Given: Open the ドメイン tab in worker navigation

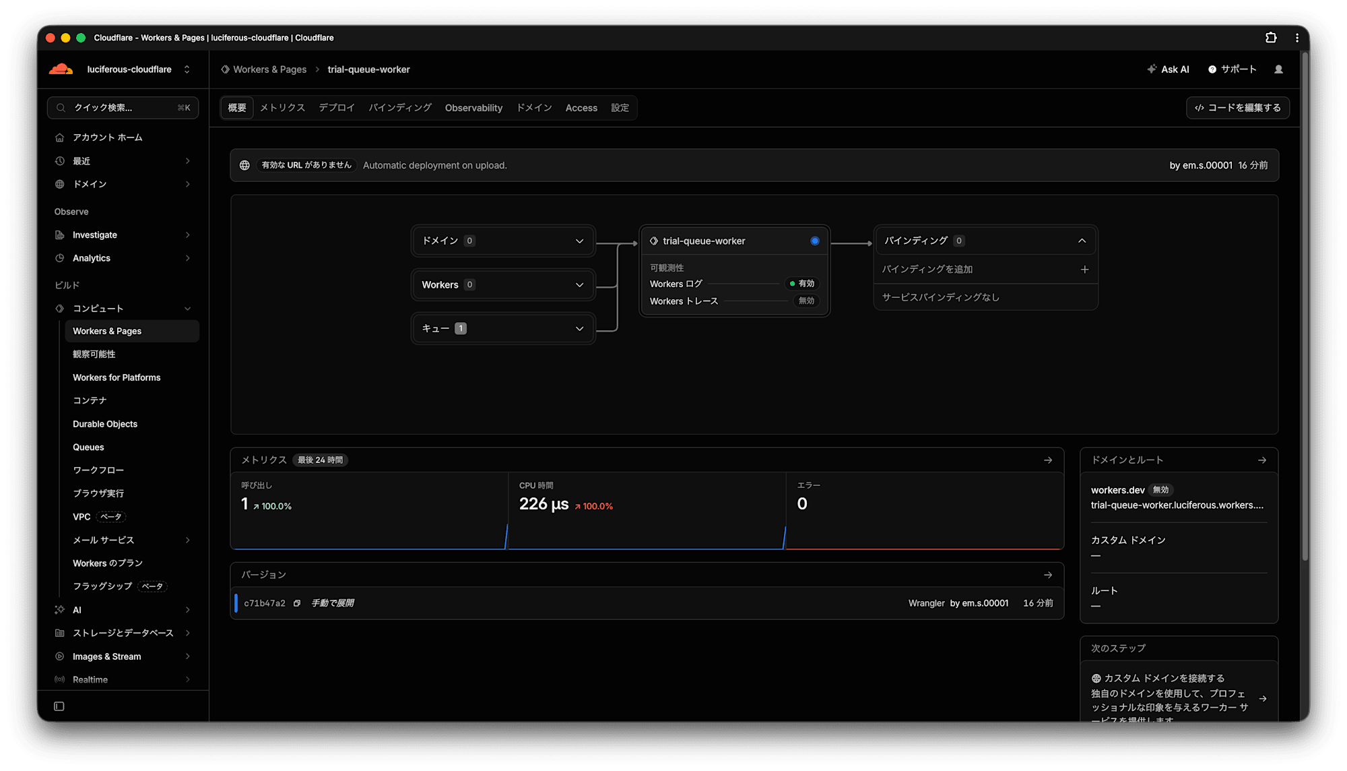Looking at the screenshot, I should [534, 108].
